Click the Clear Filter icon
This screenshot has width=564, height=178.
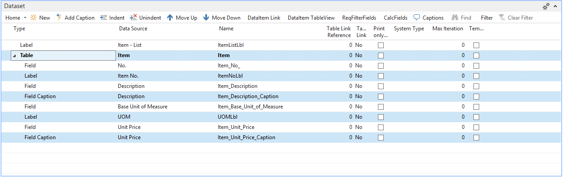click(502, 18)
